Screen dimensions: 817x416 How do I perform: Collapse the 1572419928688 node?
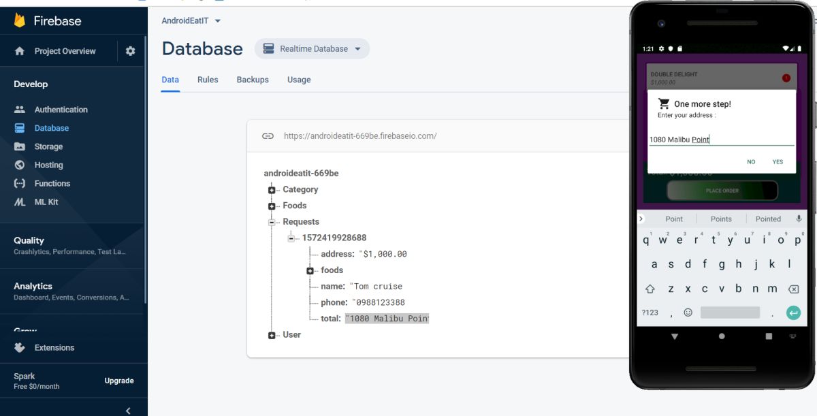pyautogui.click(x=291, y=238)
